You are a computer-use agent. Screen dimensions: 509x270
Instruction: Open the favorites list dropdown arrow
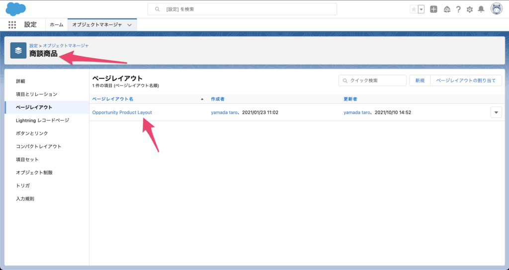422,9
